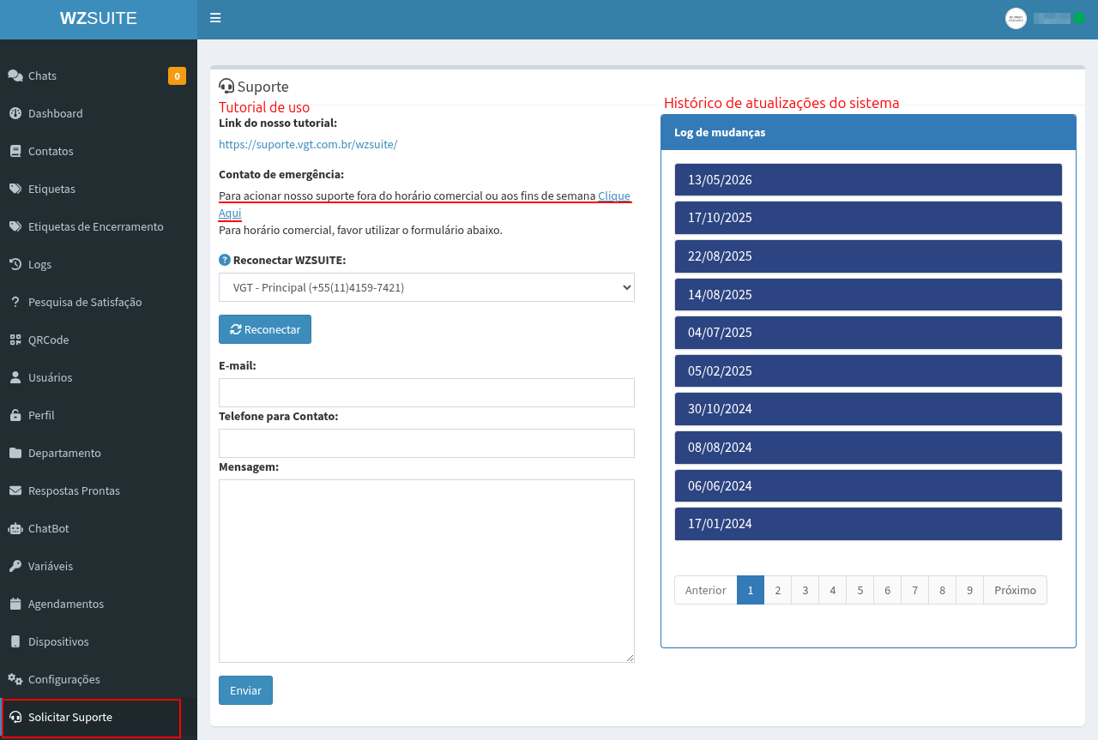The width and height of the screenshot is (1098, 740).
Task: Select Etiquetas de Encerramento menu item
Action: click(x=99, y=226)
